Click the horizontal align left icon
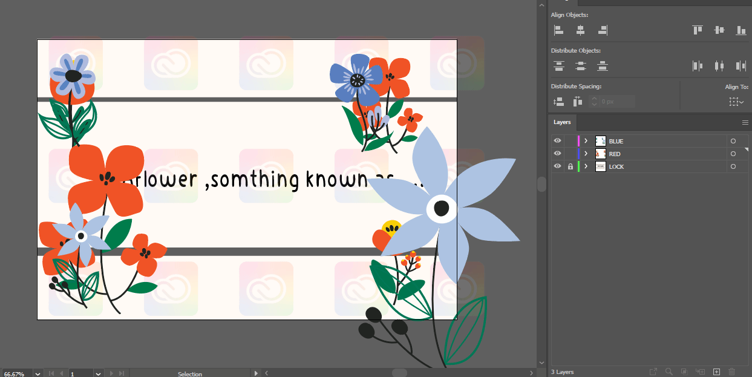The height and width of the screenshot is (377, 752). click(558, 30)
